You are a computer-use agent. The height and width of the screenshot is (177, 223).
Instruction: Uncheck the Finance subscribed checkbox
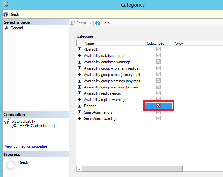(159, 106)
